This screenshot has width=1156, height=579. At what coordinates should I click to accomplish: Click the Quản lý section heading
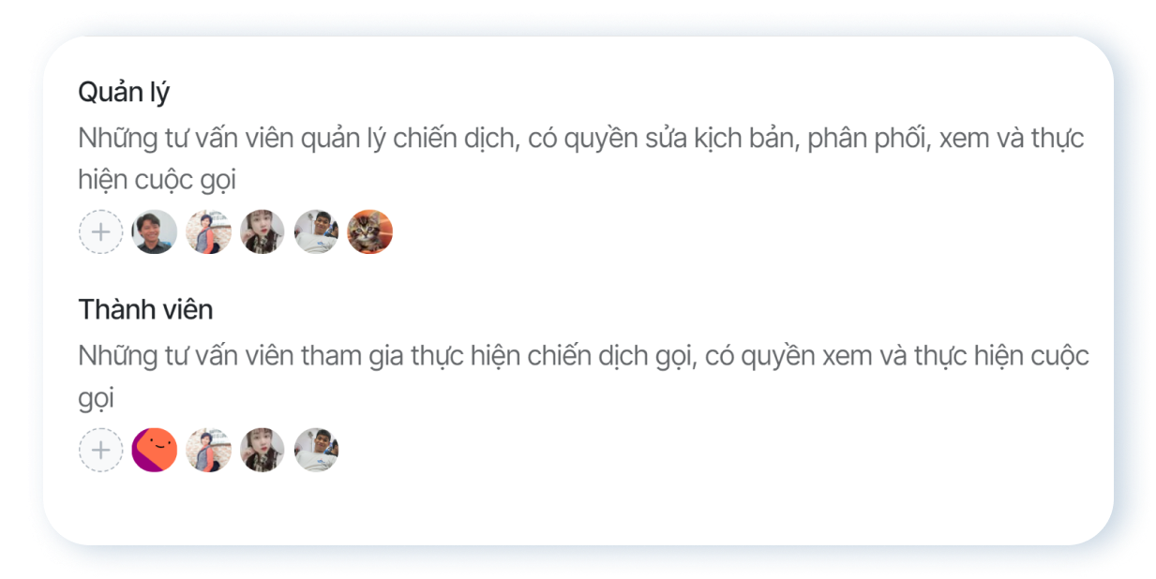pos(124,93)
